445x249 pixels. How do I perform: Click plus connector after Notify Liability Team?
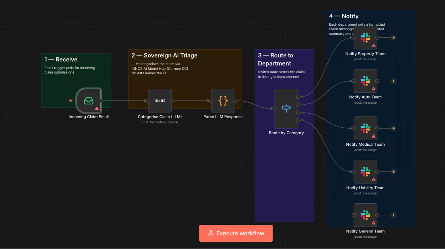(x=393, y=172)
